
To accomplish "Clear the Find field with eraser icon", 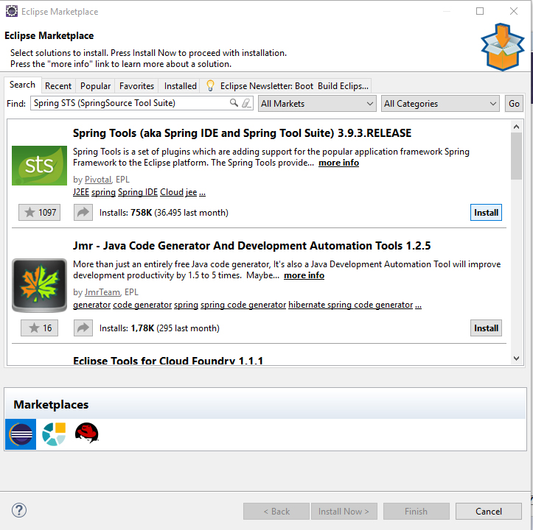I will pos(246,103).
